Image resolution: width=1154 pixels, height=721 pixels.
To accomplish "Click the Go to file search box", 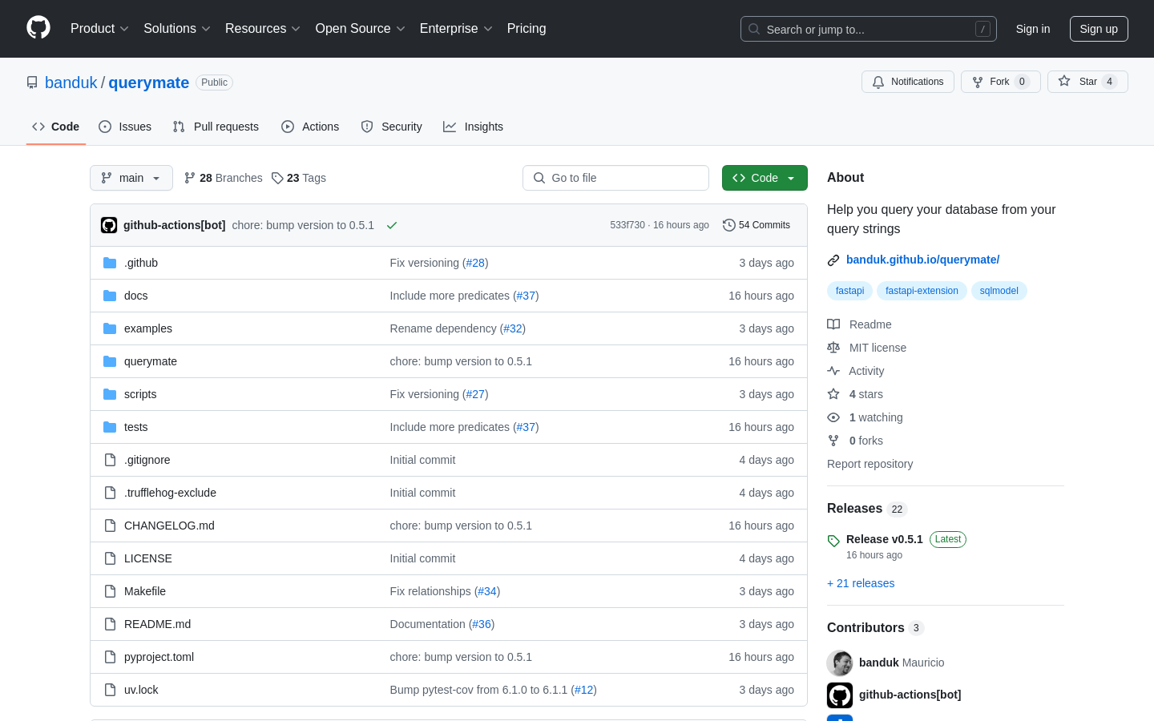I will click(615, 178).
